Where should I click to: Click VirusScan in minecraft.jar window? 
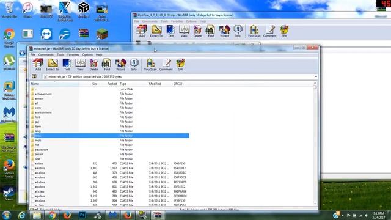click(150, 65)
